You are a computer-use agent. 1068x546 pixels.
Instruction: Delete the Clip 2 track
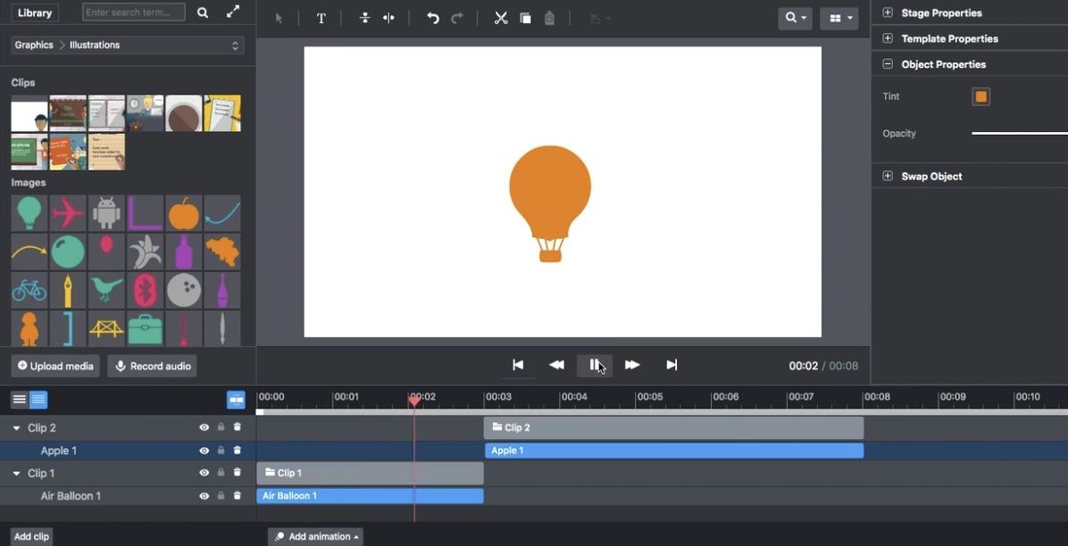237,427
